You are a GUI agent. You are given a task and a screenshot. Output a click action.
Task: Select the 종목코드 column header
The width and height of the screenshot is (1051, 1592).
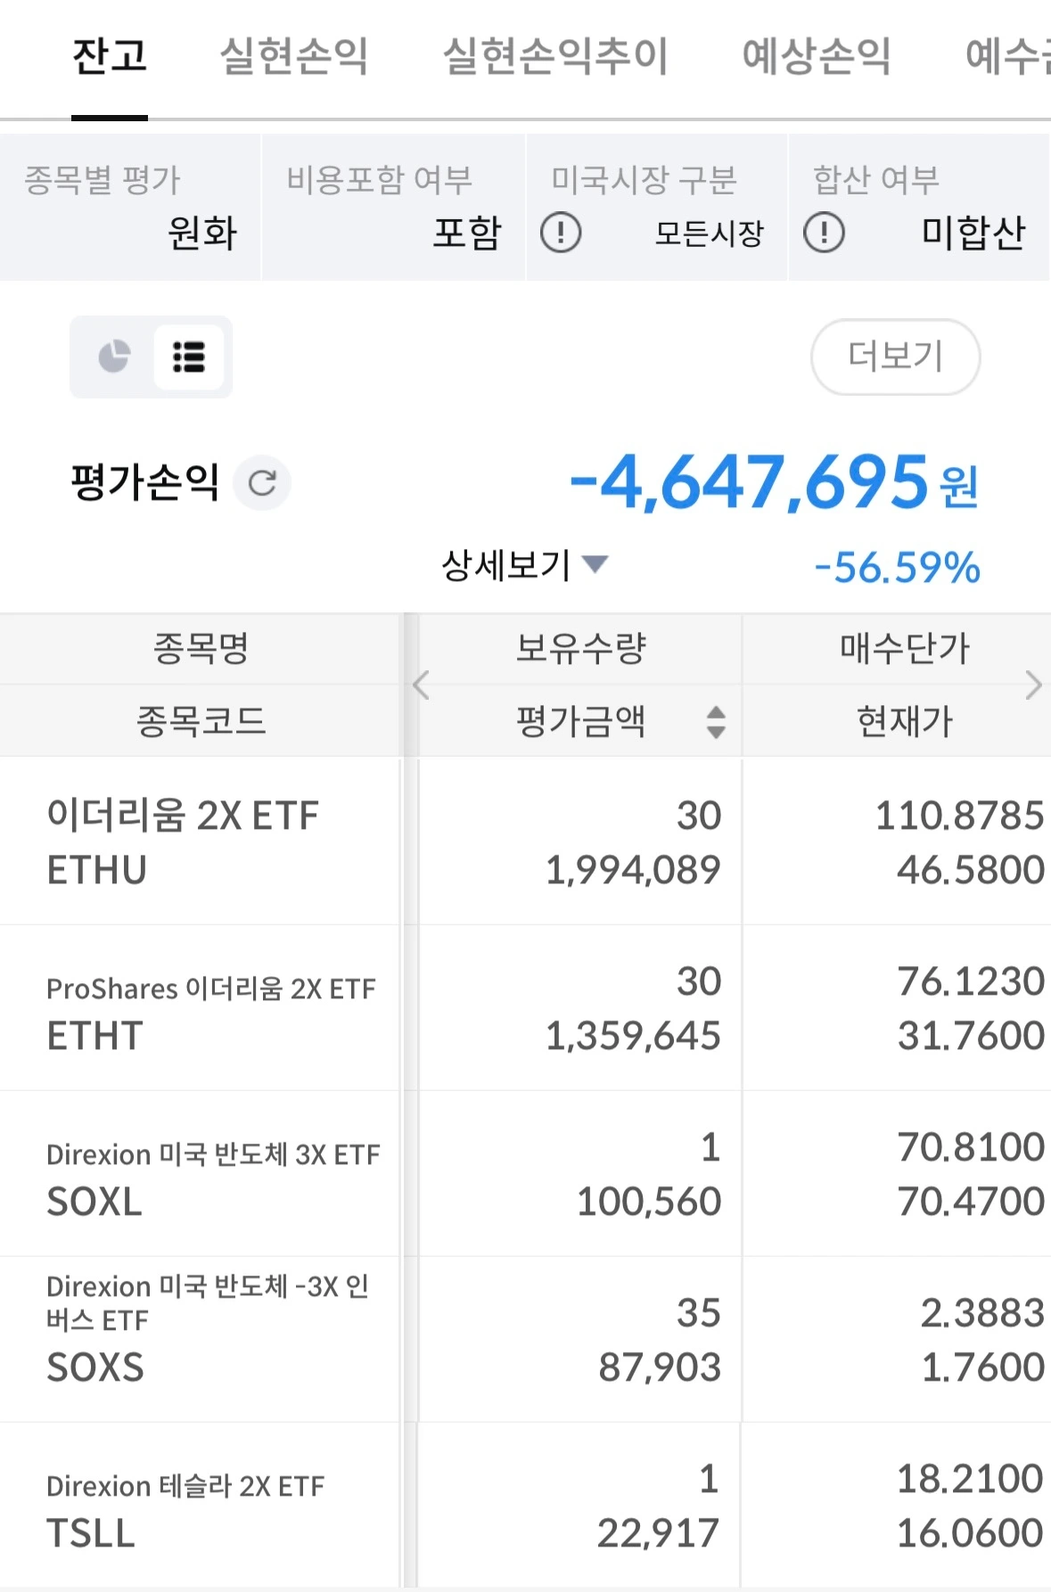coord(201,721)
